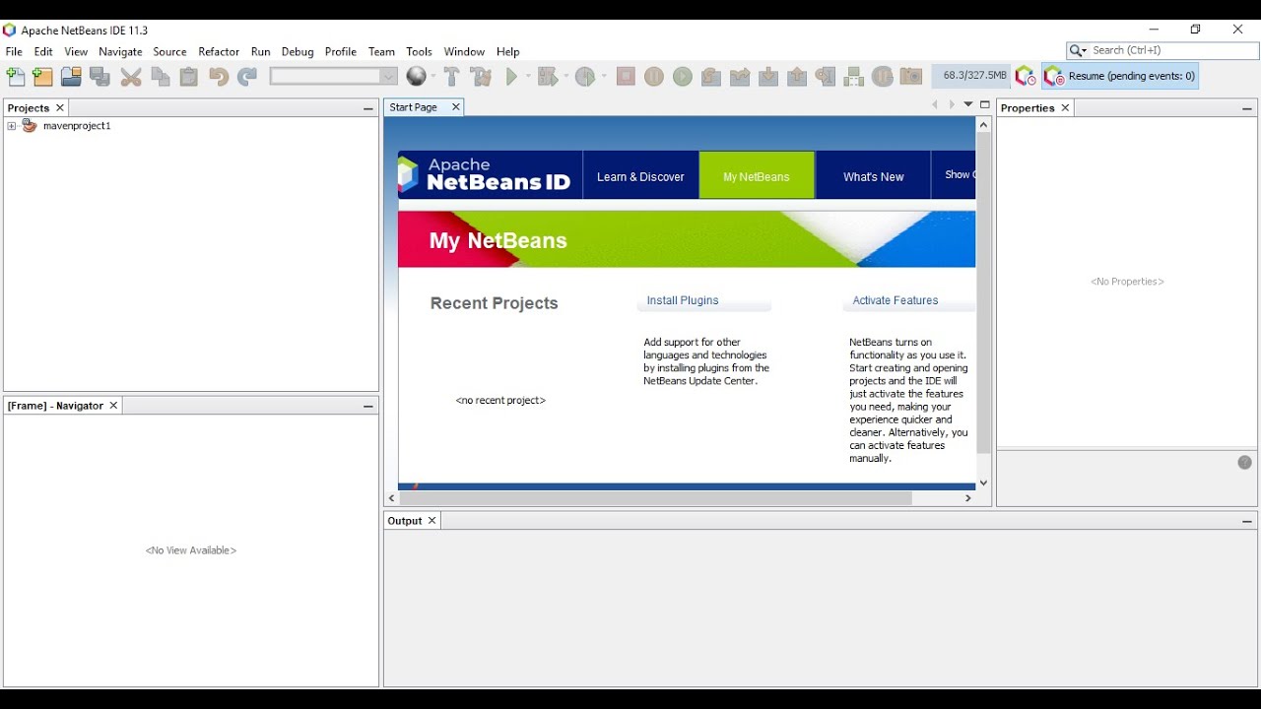This screenshot has height=709, width=1261.
Task: Minimize the Output window group
Action: click(x=1247, y=522)
